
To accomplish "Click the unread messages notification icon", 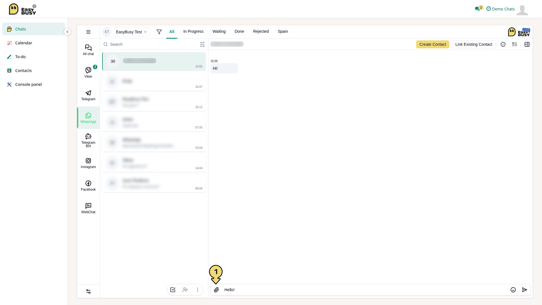I will [478, 8].
